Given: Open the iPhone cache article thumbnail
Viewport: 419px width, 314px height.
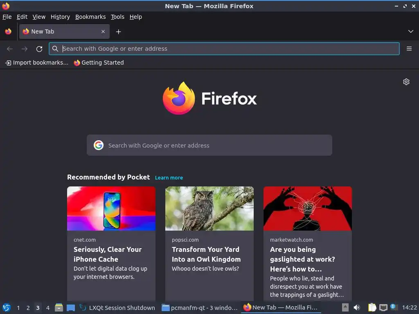Looking at the screenshot, I should point(111,209).
